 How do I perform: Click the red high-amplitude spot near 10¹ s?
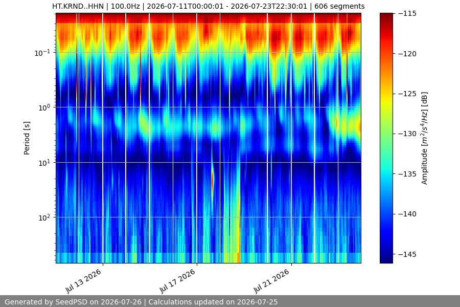[213, 179]
